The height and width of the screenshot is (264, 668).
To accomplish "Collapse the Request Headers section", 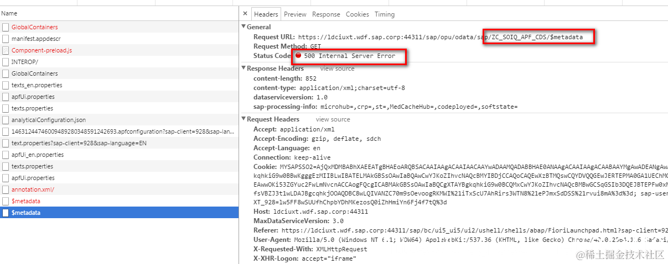I will tap(244, 119).
